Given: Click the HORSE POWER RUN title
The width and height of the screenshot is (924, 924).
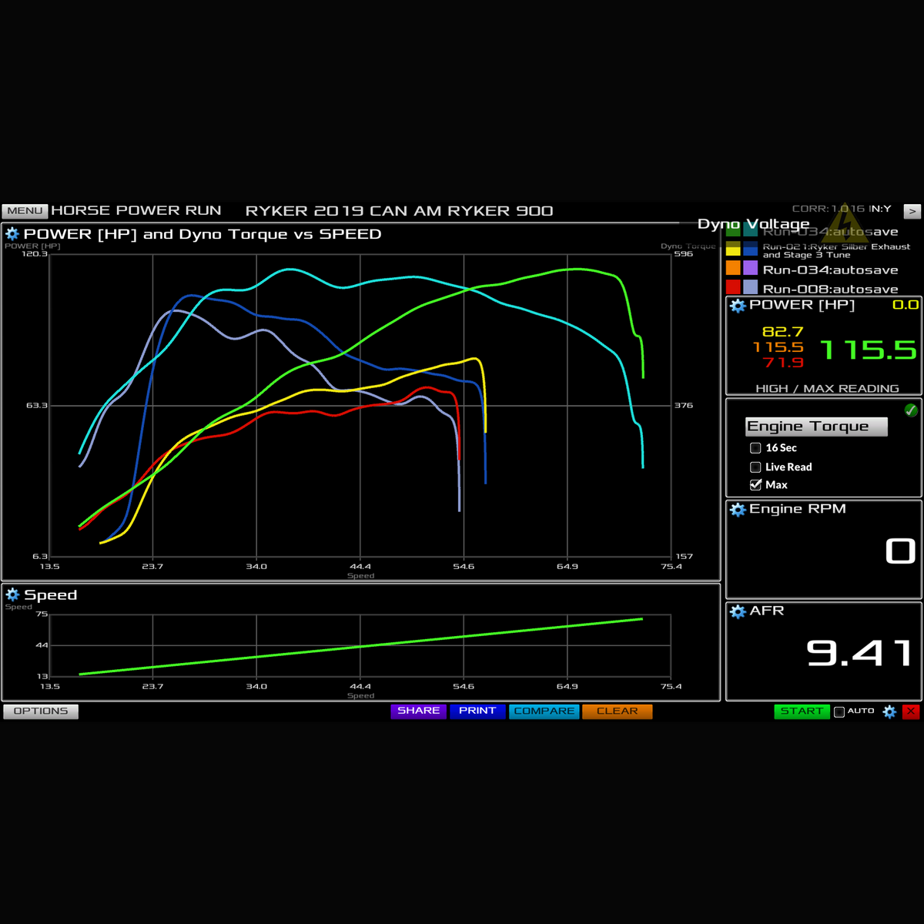Looking at the screenshot, I should pyautogui.click(x=136, y=210).
